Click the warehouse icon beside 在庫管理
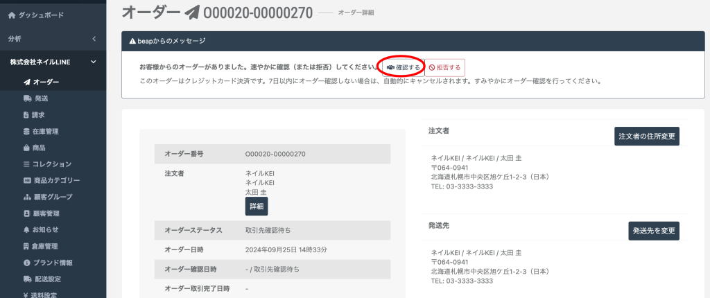Screen dimensions: 710x298 [x=27, y=132]
